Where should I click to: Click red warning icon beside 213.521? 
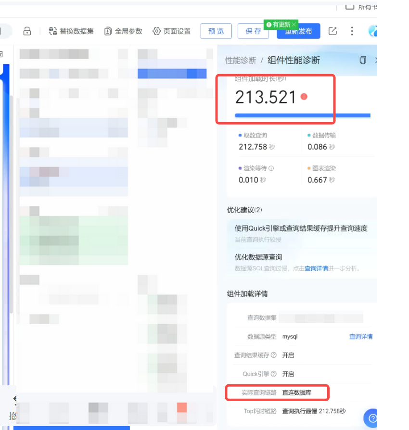(304, 97)
